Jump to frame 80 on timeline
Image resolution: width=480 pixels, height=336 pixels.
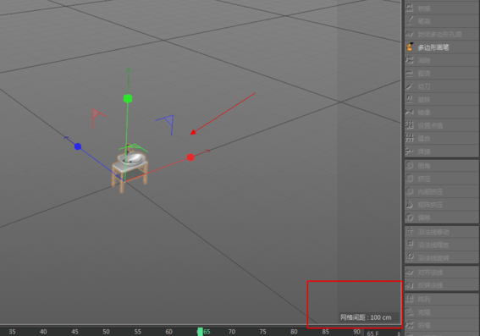294,332
